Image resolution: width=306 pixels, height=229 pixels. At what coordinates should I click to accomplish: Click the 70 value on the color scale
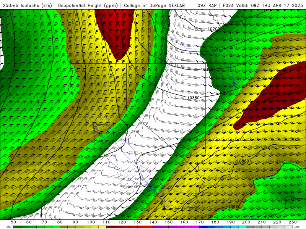[x=44, y=222]
